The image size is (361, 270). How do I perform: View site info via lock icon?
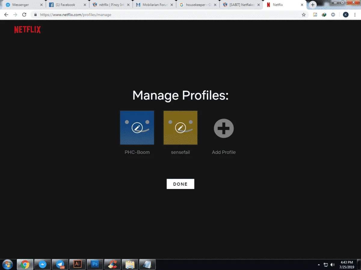pyautogui.click(x=35, y=15)
